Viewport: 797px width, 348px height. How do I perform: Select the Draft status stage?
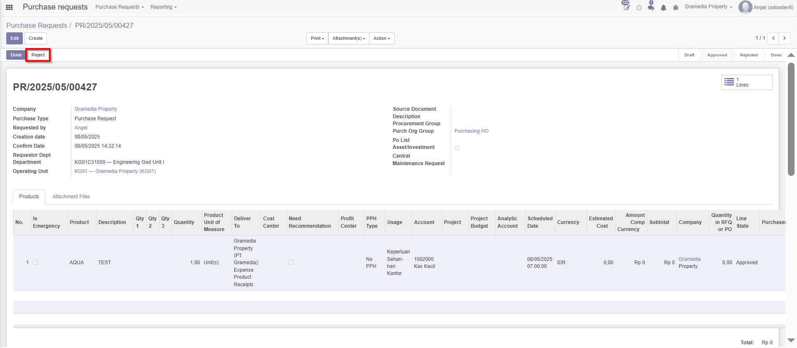coord(689,55)
